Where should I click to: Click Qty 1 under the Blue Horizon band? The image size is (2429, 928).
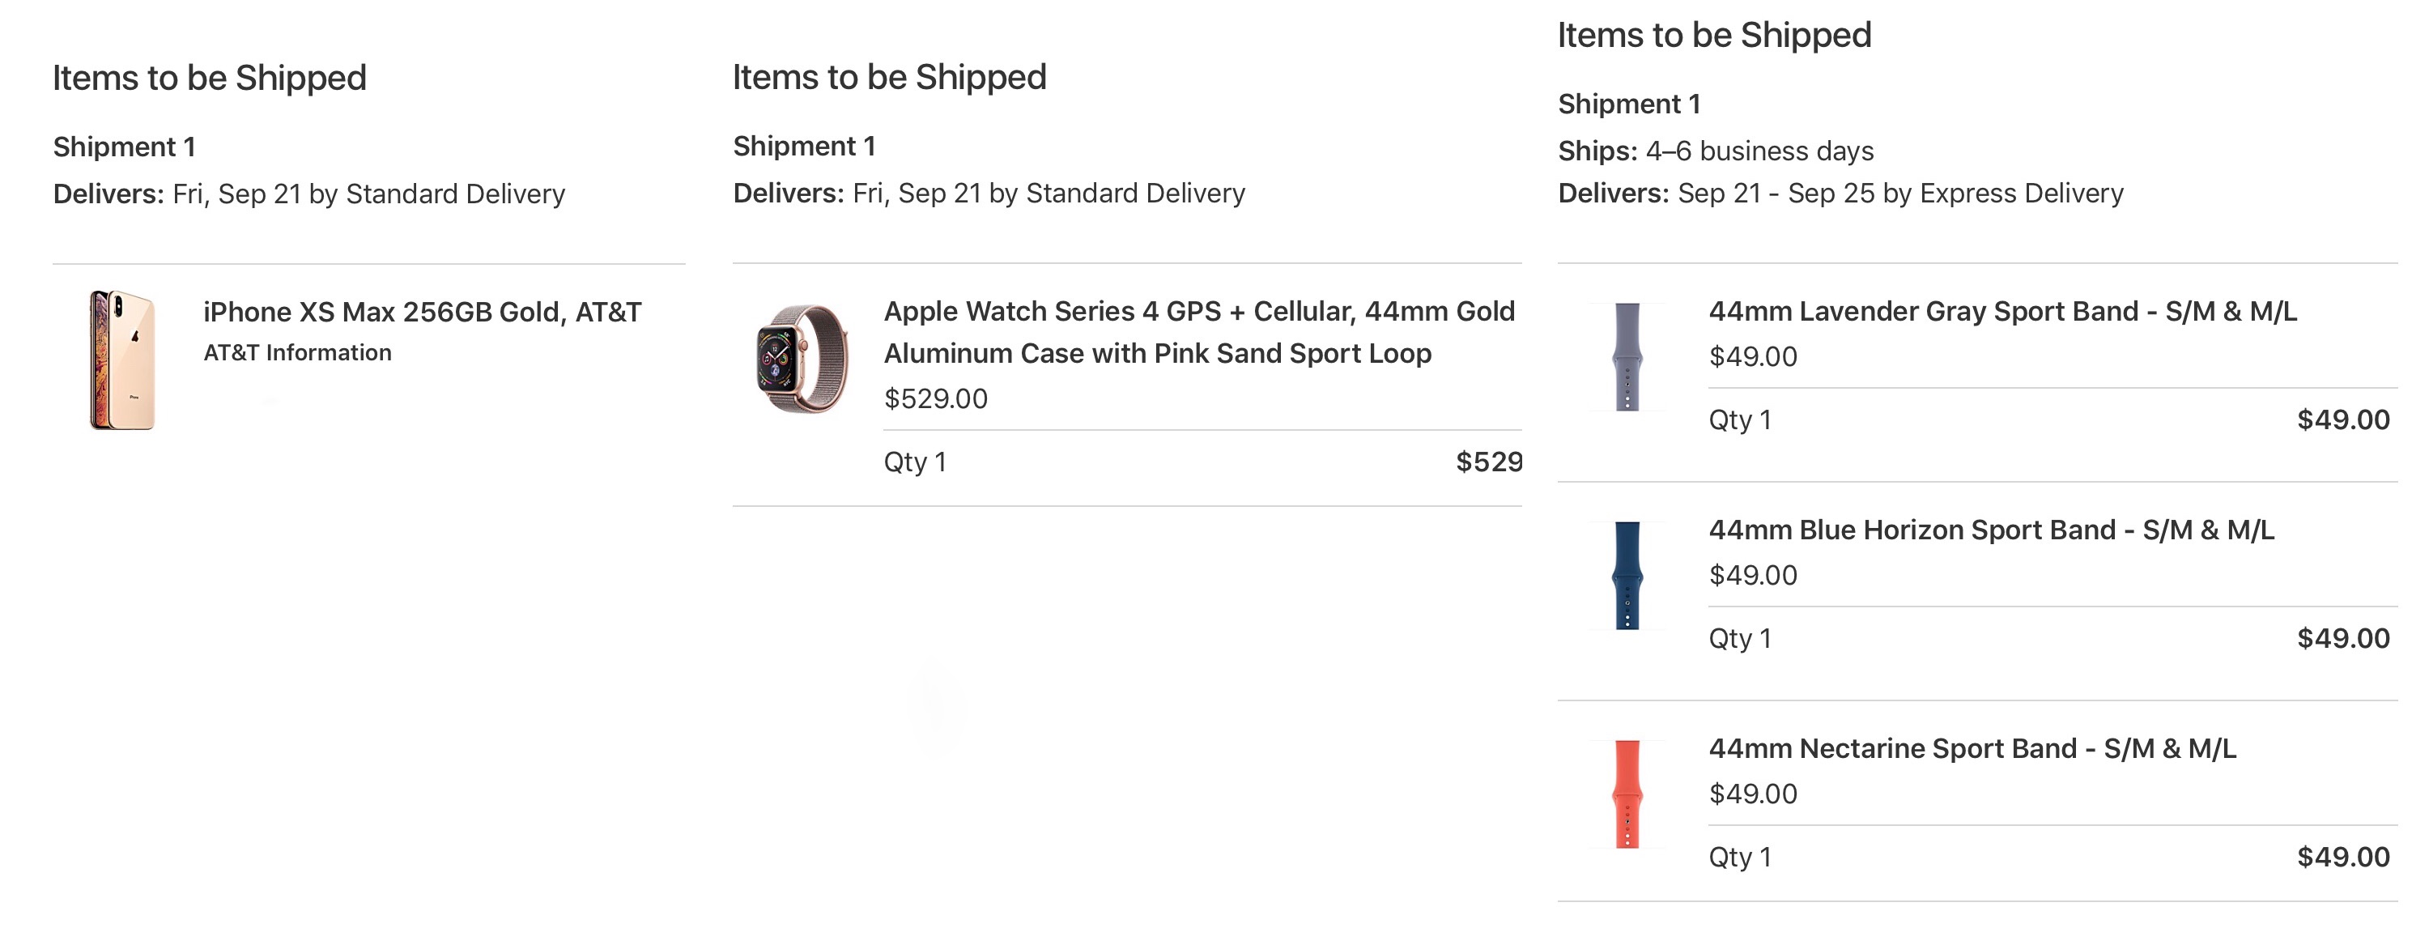1740,638
